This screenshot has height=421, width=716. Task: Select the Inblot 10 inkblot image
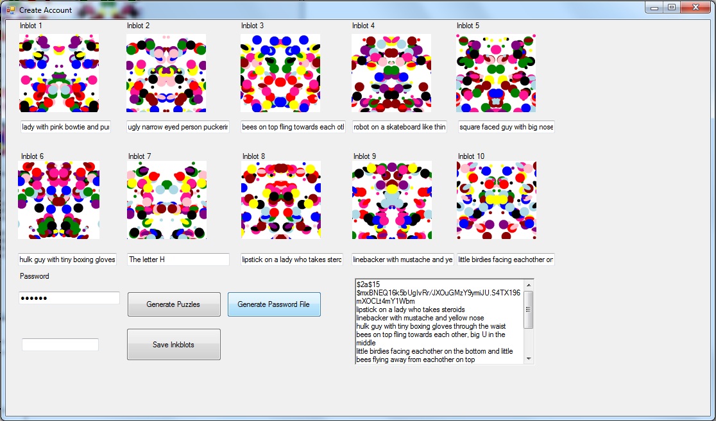(x=497, y=200)
